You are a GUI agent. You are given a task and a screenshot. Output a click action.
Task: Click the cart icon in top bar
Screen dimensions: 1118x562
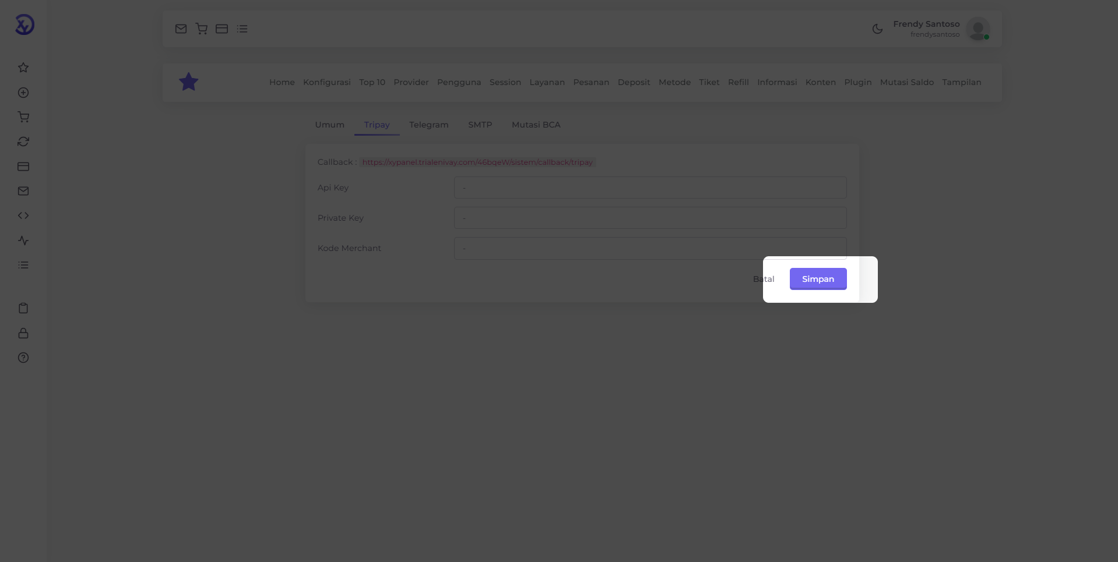(202, 29)
